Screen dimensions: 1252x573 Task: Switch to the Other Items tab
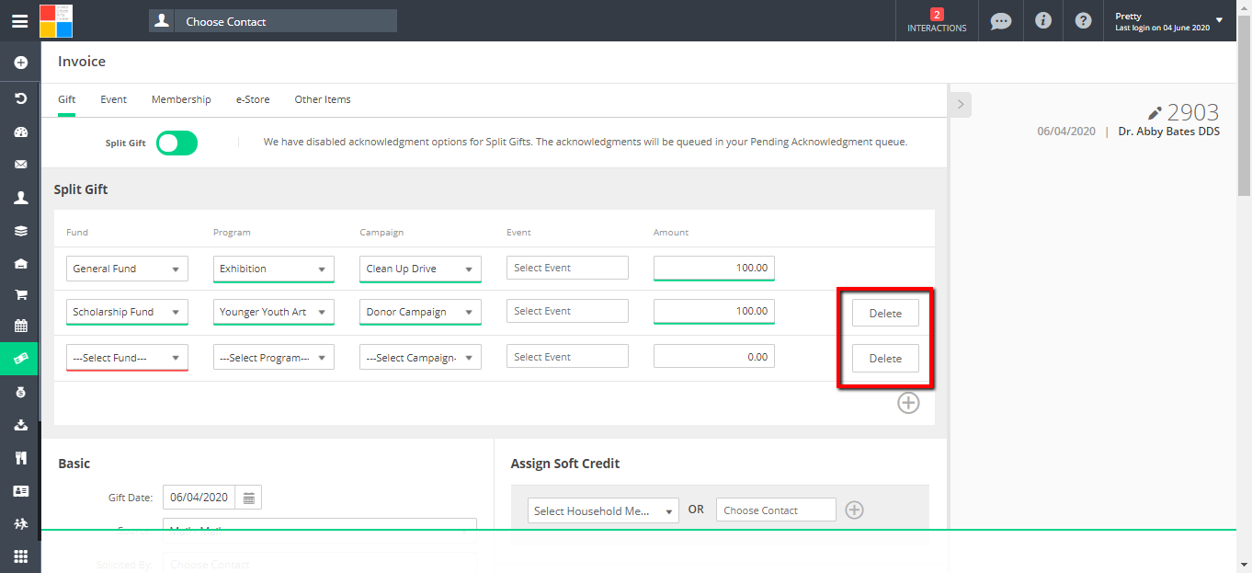coord(323,99)
